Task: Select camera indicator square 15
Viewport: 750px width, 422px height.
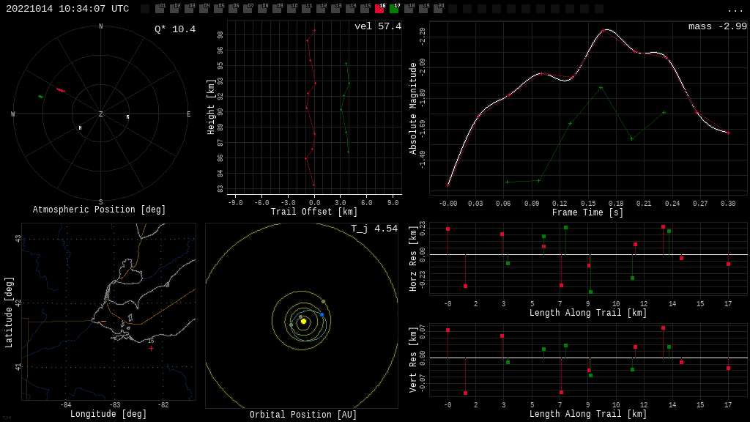Action: 365,9
